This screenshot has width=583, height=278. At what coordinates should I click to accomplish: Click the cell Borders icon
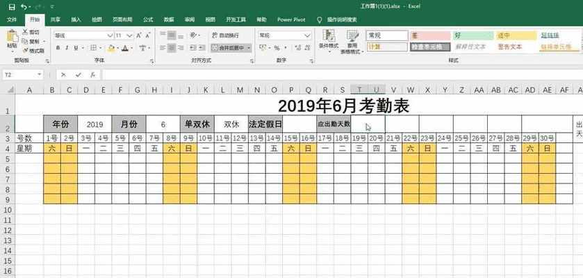click(94, 48)
